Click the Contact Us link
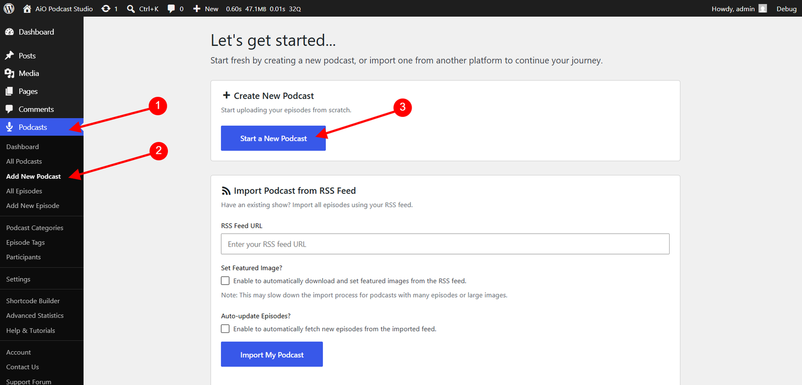The image size is (802, 385). click(23, 367)
